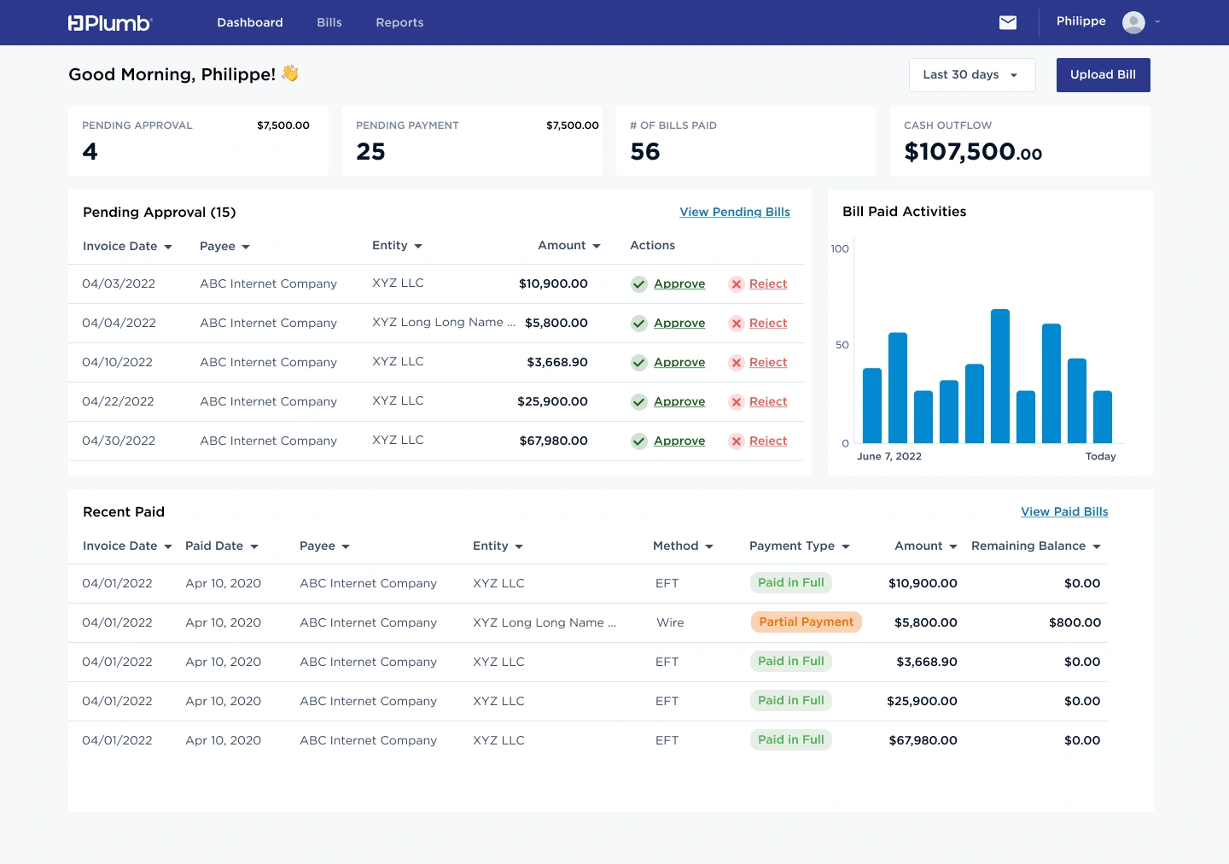This screenshot has width=1229, height=864.
Task: Click the Partial Payment status badge
Action: coord(807,622)
